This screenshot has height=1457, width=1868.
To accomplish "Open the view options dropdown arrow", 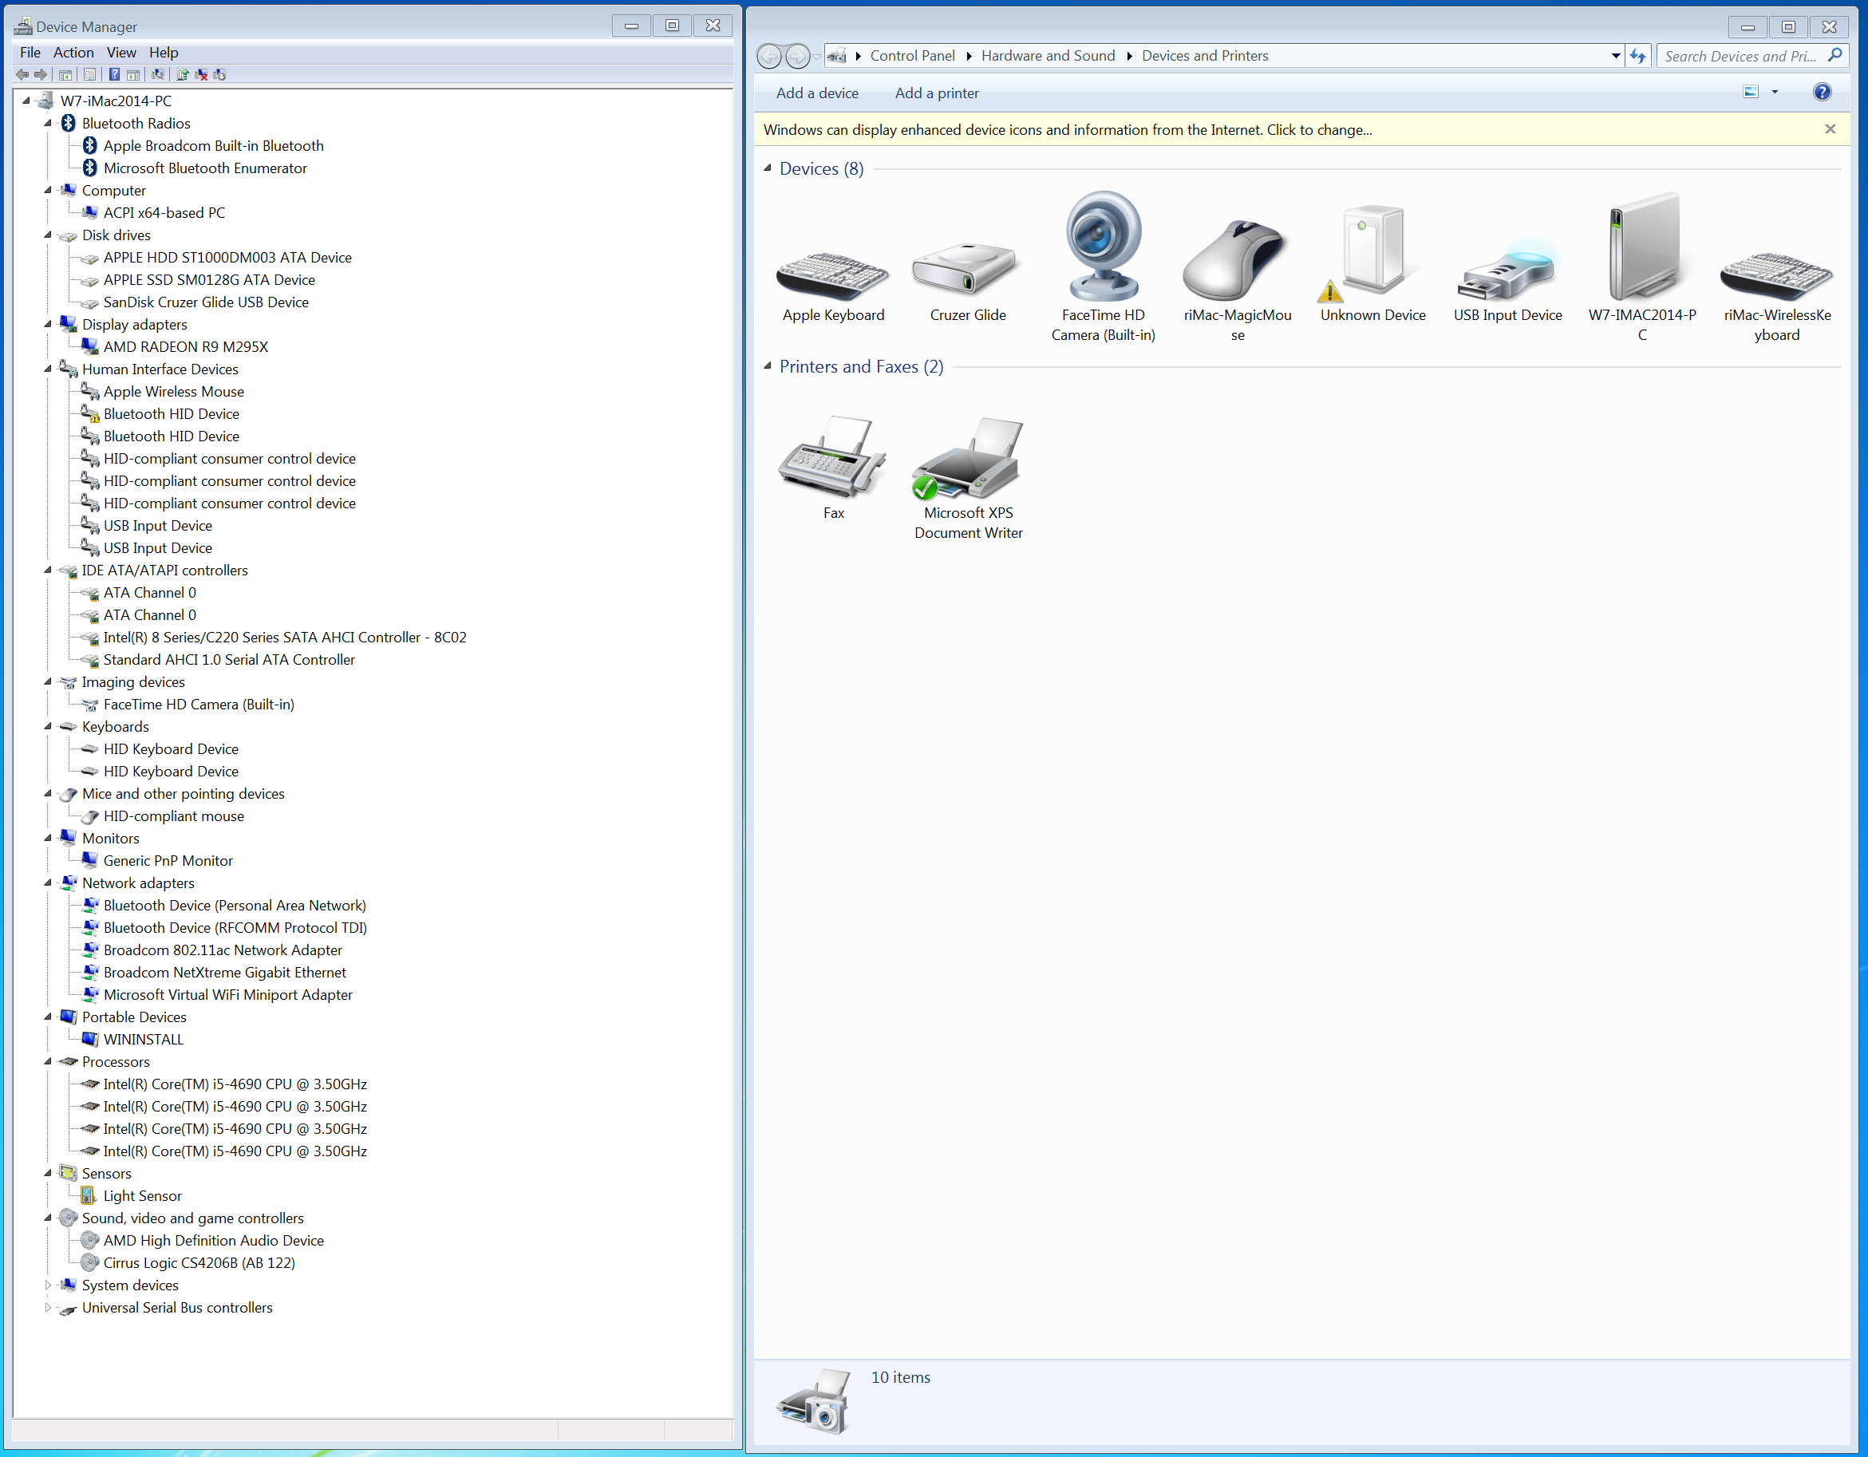I will coord(1774,93).
